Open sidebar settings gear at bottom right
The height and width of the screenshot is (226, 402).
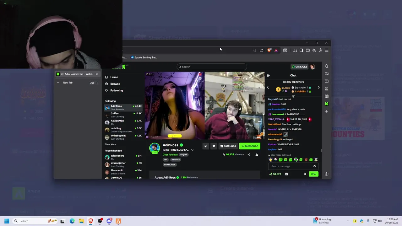pos(327,174)
